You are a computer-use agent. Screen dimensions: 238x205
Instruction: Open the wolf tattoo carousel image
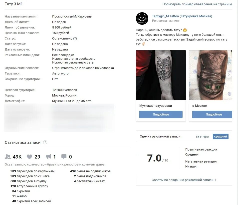click(161, 75)
